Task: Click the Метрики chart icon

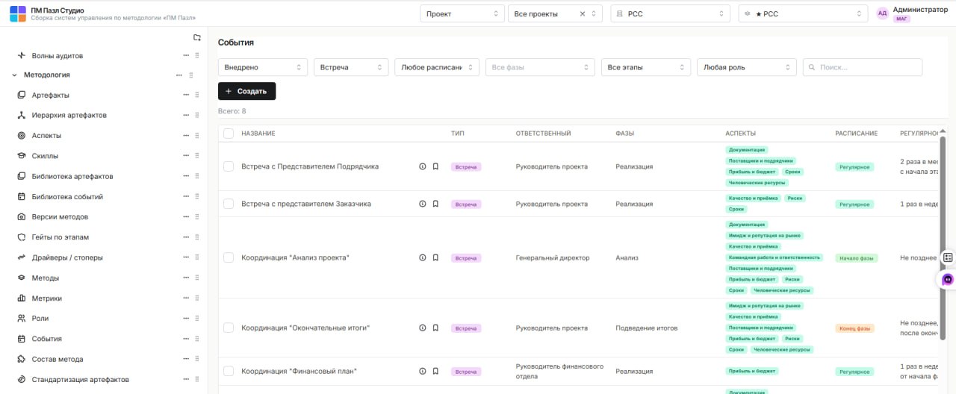Action: 22,298
